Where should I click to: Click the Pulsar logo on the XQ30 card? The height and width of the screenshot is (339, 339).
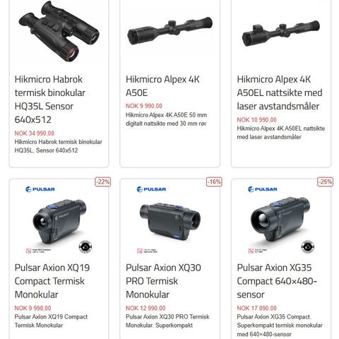151,189
